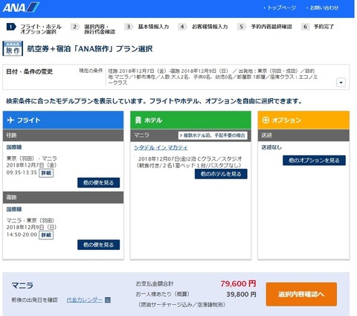
Task: Click the hotel building icon
Action: click(x=138, y=120)
